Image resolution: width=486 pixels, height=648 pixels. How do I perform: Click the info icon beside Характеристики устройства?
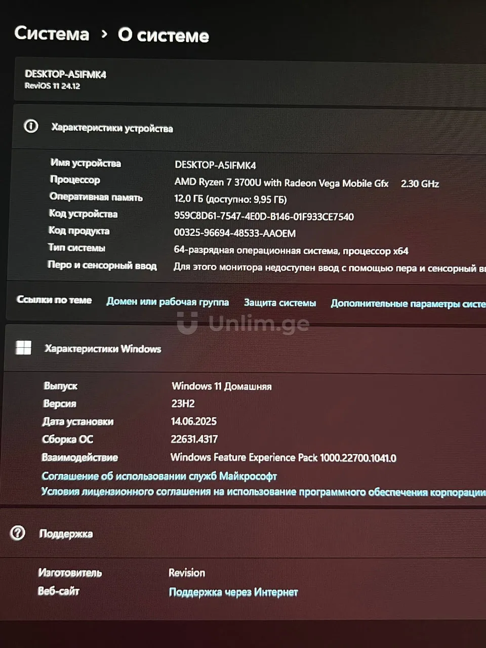[x=31, y=126]
